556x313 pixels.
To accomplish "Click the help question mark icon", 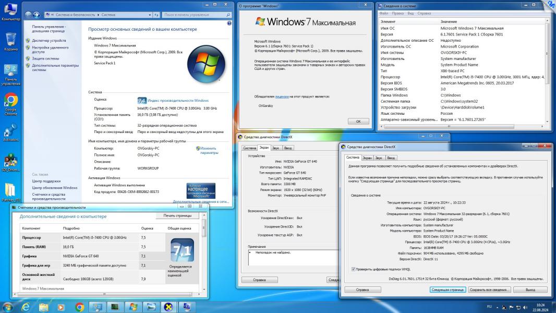I will click(229, 24).
